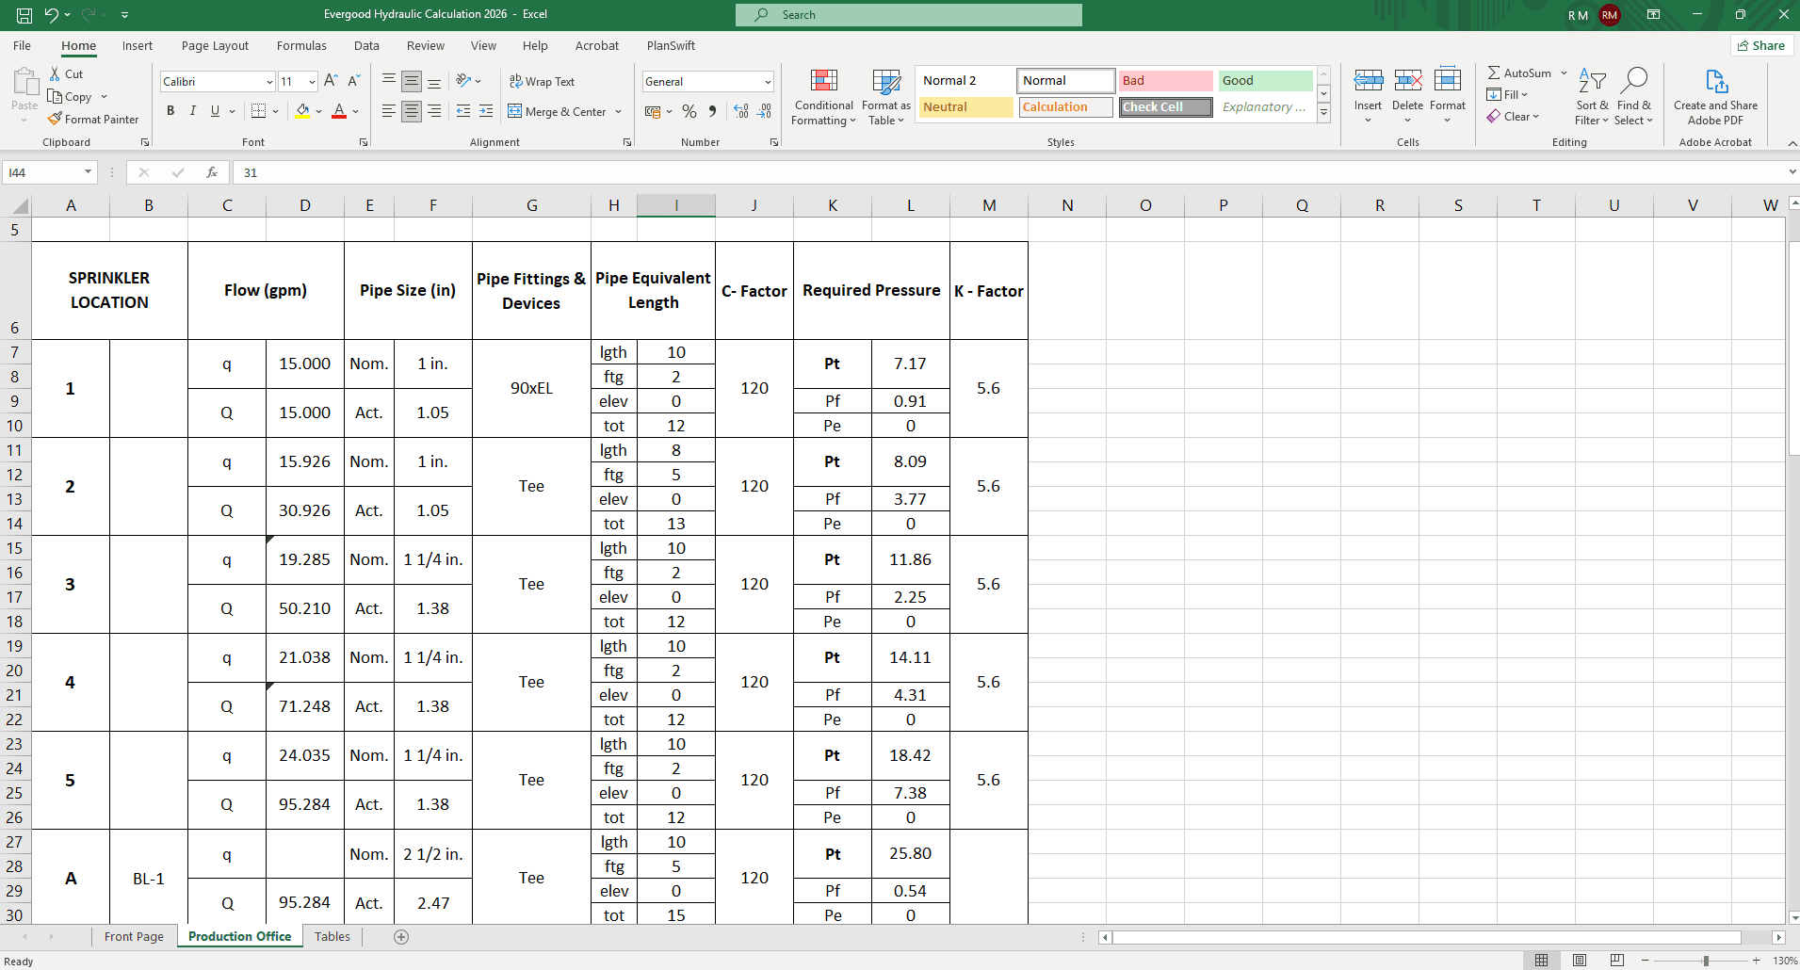Expand the cell Styles gallery
This screenshot has width=1800, height=970.
1323,113
